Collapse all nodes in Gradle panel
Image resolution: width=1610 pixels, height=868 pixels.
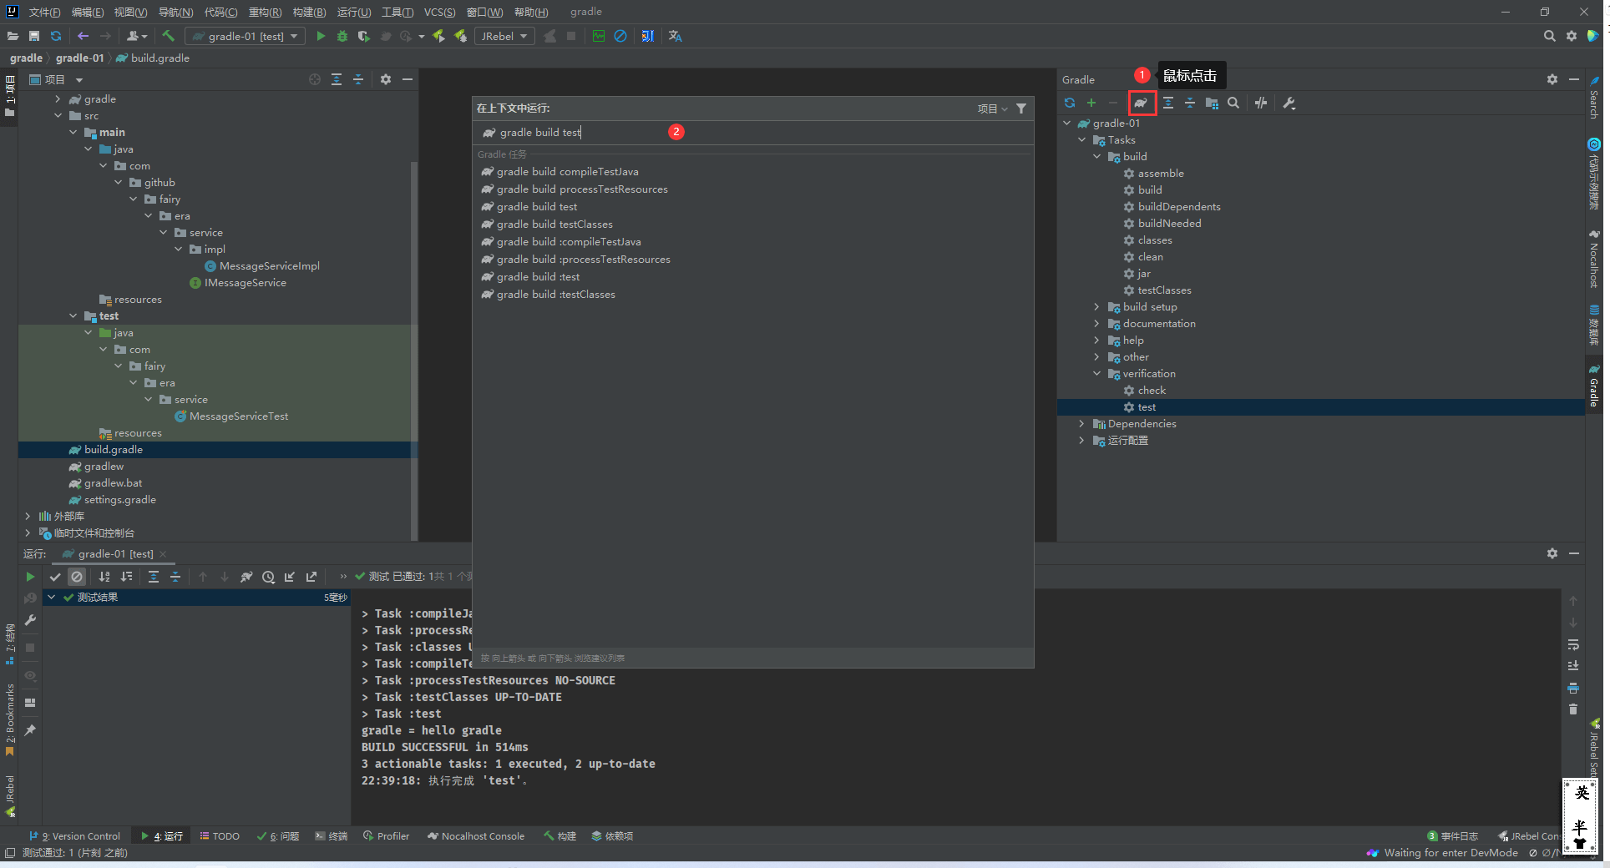(x=1190, y=103)
